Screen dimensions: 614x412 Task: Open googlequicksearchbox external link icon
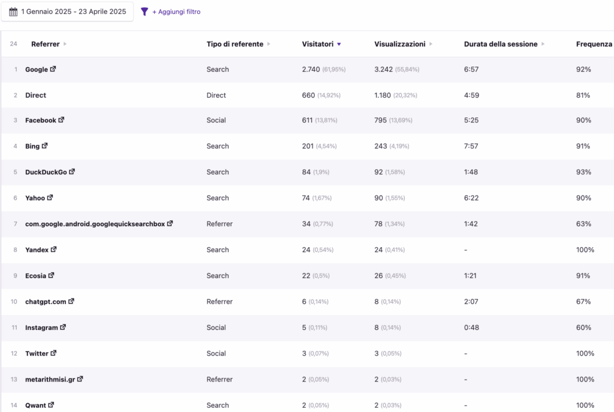tap(170, 223)
